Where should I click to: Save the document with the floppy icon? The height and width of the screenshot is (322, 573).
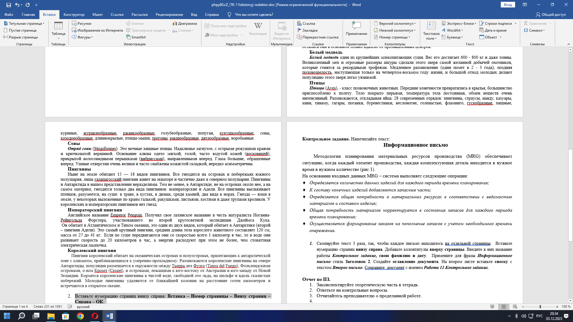point(8,5)
